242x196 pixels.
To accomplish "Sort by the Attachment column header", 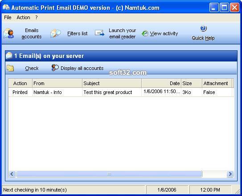I will point(217,83).
